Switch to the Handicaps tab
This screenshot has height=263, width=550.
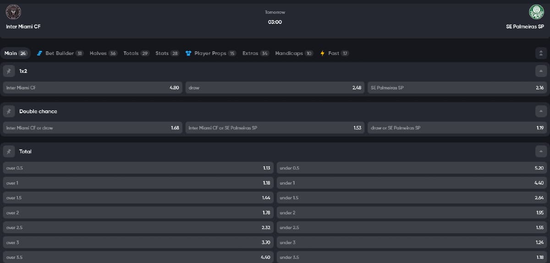click(294, 53)
